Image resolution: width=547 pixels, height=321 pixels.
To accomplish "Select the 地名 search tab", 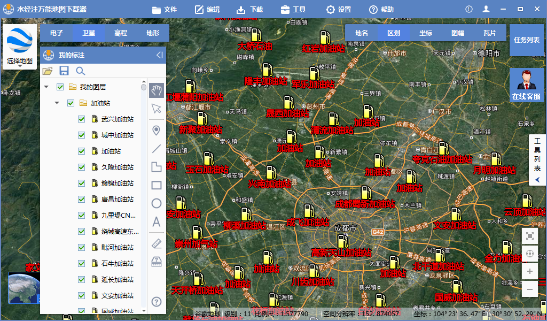I will coord(362,33).
